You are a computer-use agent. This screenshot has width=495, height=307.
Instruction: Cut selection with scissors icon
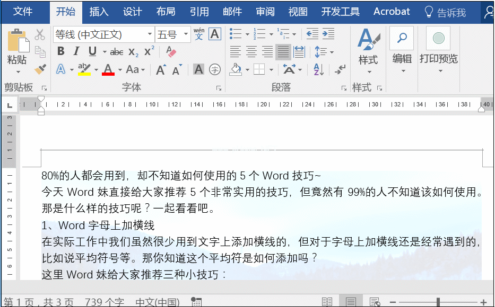(40, 34)
